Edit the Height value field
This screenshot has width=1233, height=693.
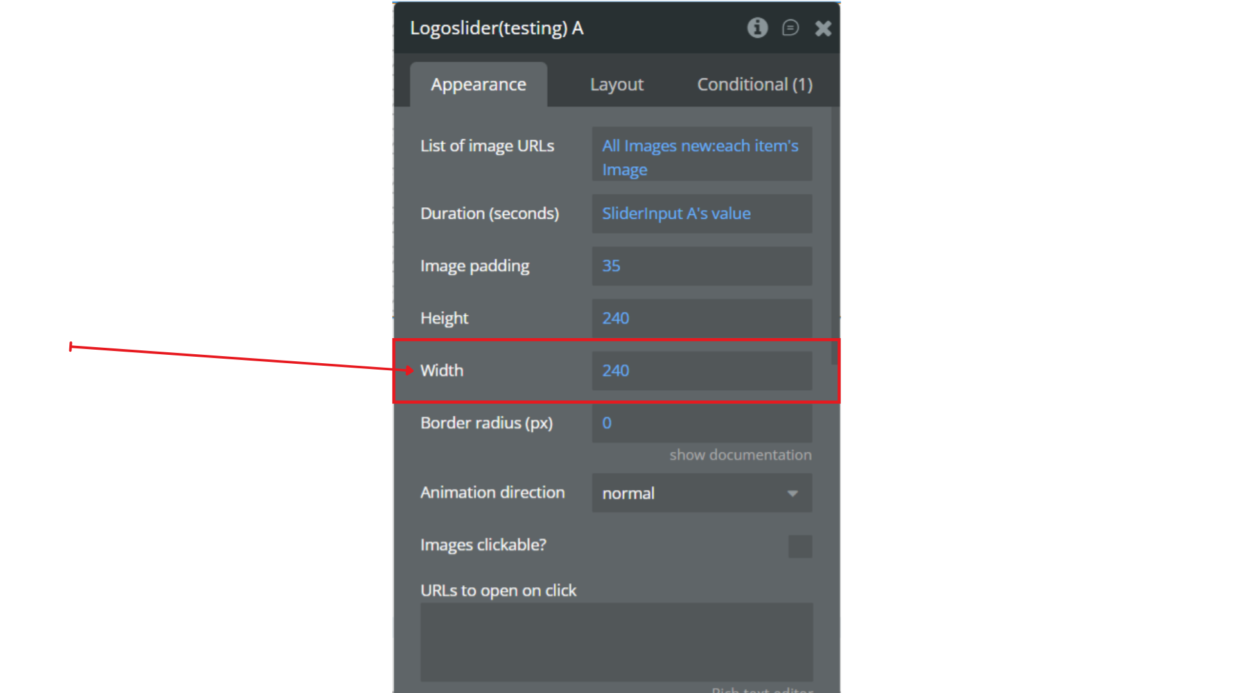[701, 318]
